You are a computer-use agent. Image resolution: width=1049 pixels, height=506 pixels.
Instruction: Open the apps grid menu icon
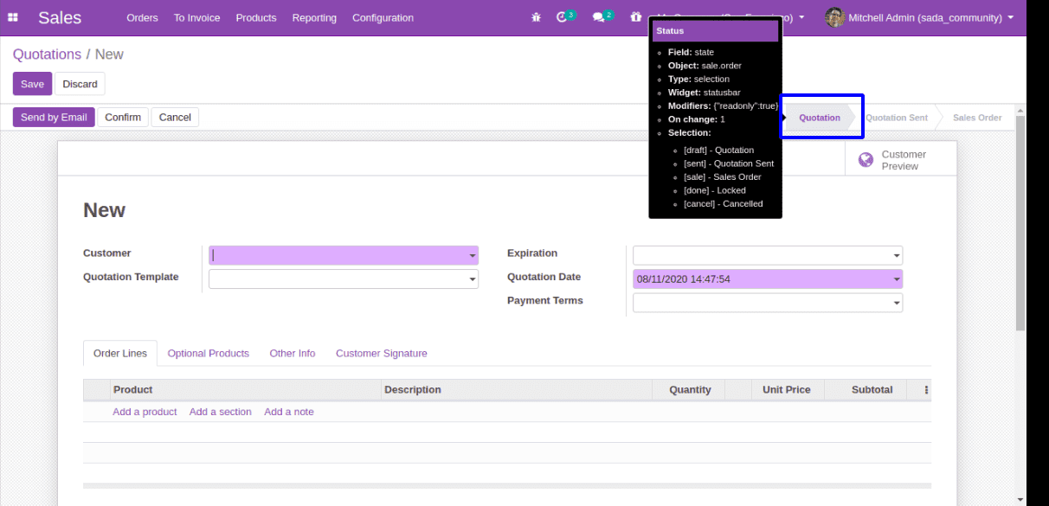tap(13, 17)
